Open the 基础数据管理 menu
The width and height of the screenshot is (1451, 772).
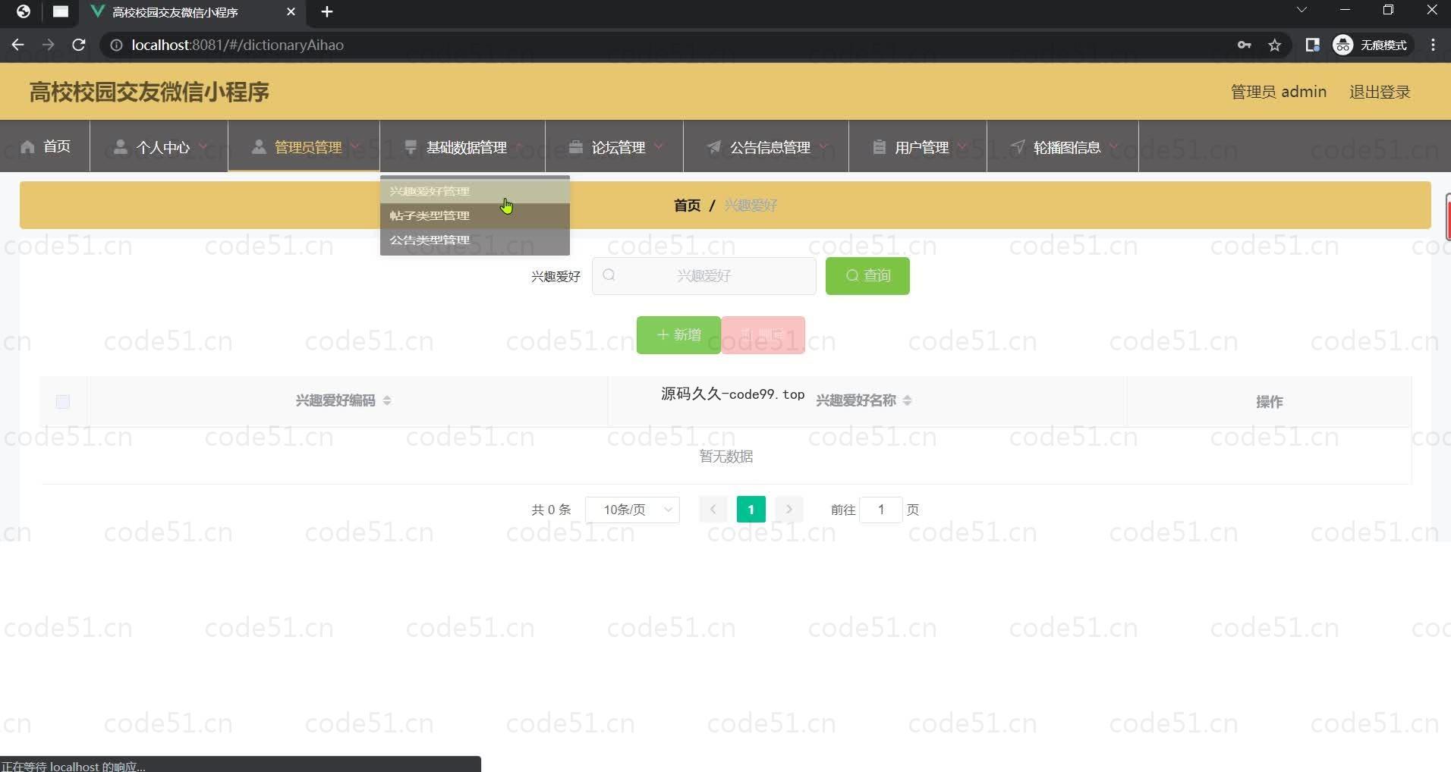point(462,146)
